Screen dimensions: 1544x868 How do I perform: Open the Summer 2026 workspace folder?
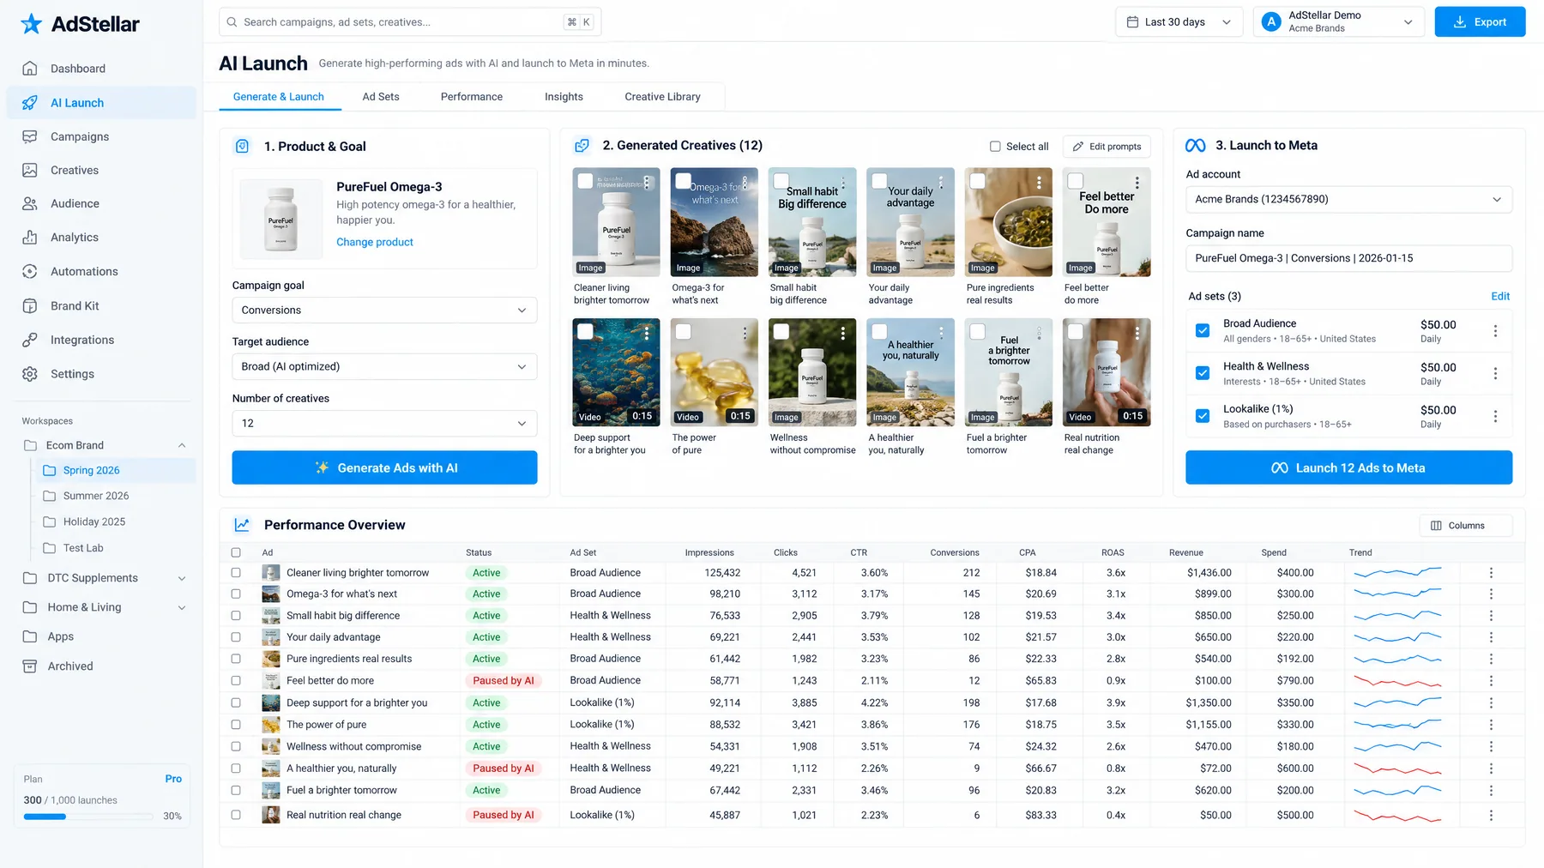pyautogui.click(x=96, y=497)
